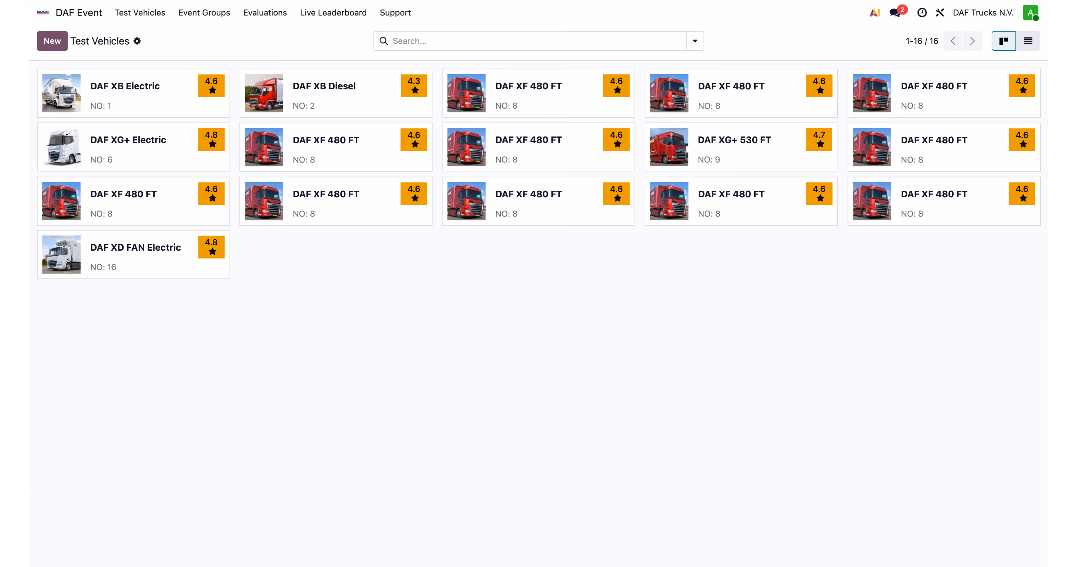This screenshot has height=567, width=1077.
Task: Go to previous page of records
Action: tap(953, 41)
